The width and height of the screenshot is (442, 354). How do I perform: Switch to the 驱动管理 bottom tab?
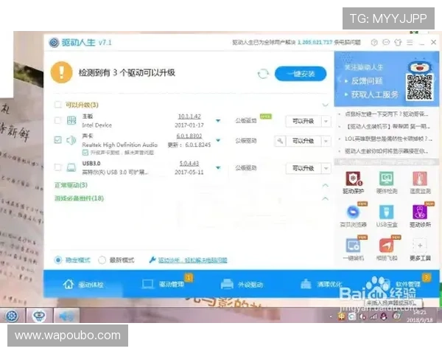164,284
